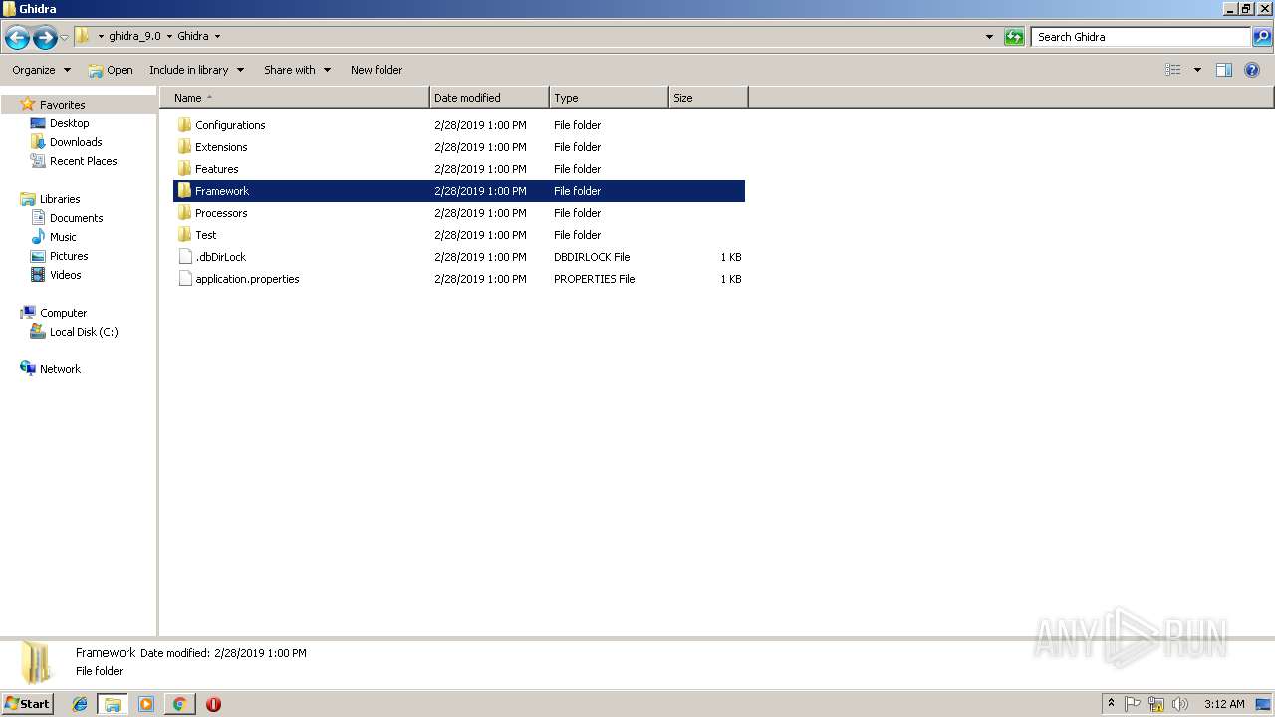
Task: Toggle the preview pane icon
Action: (1224, 70)
